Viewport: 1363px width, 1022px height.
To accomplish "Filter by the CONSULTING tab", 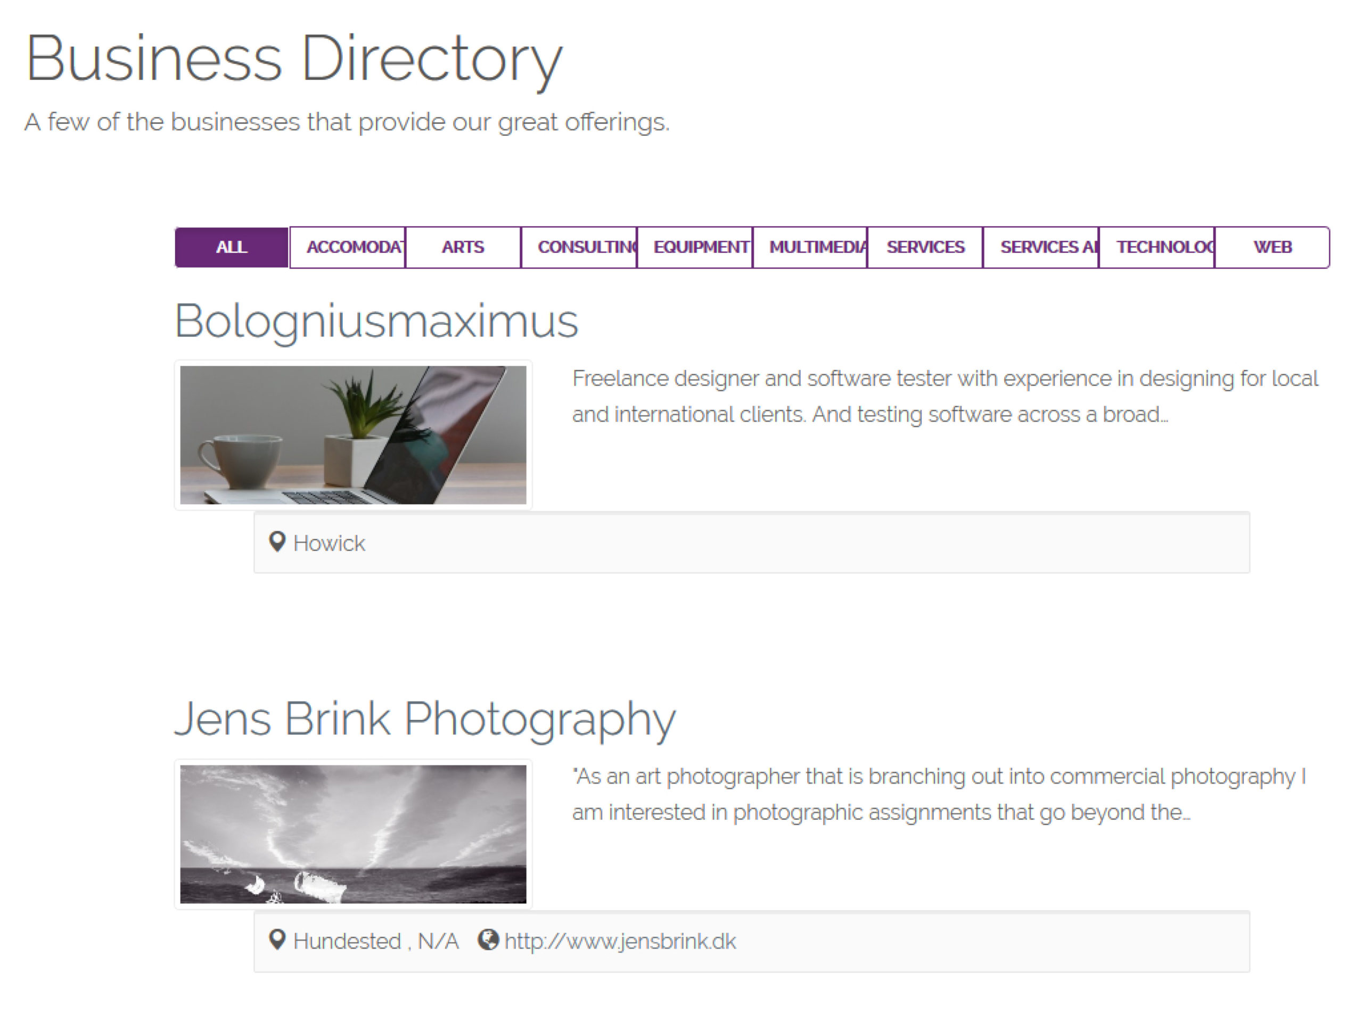I will (579, 247).
